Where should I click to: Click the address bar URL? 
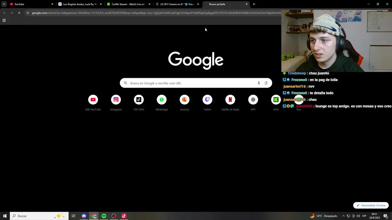[x=156, y=13]
